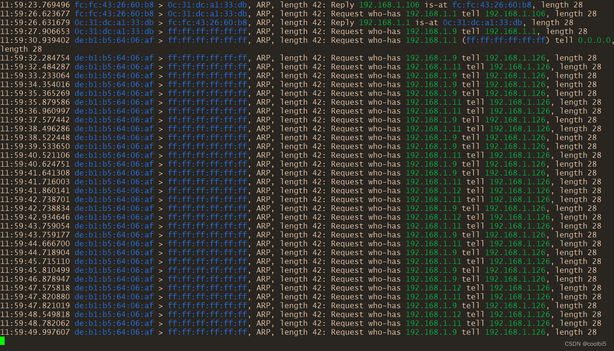The image size is (614, 351).
Task: Select timestamp 11:59:41.641308
Action: click(x=35, y=173)
